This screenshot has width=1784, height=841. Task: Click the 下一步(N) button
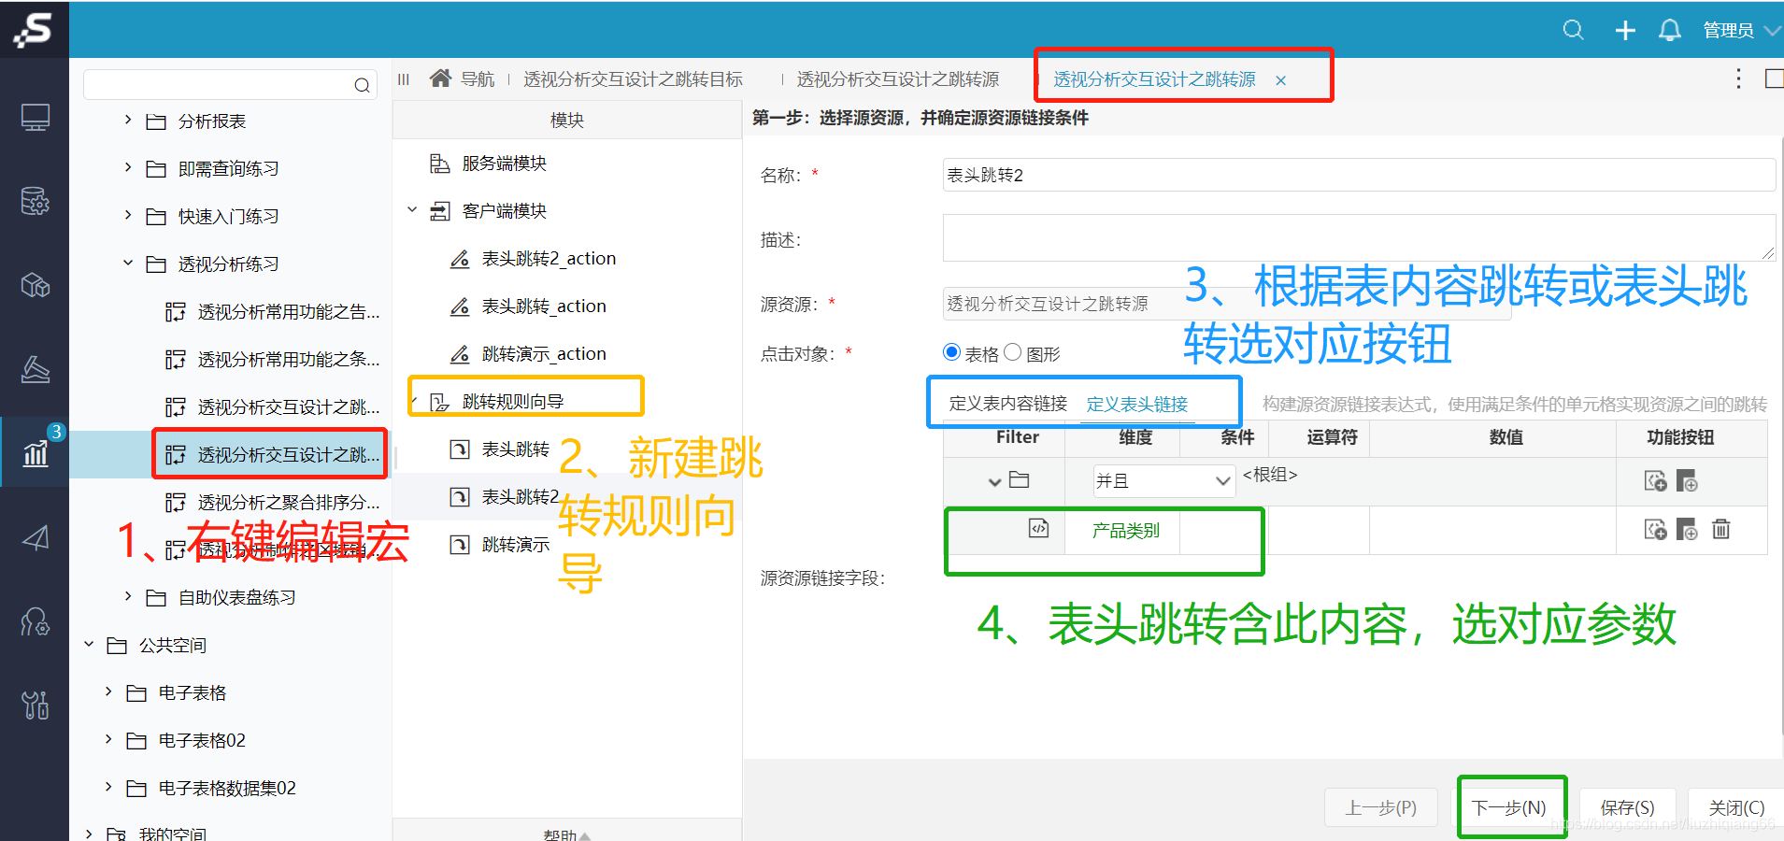pos(1508,807)
